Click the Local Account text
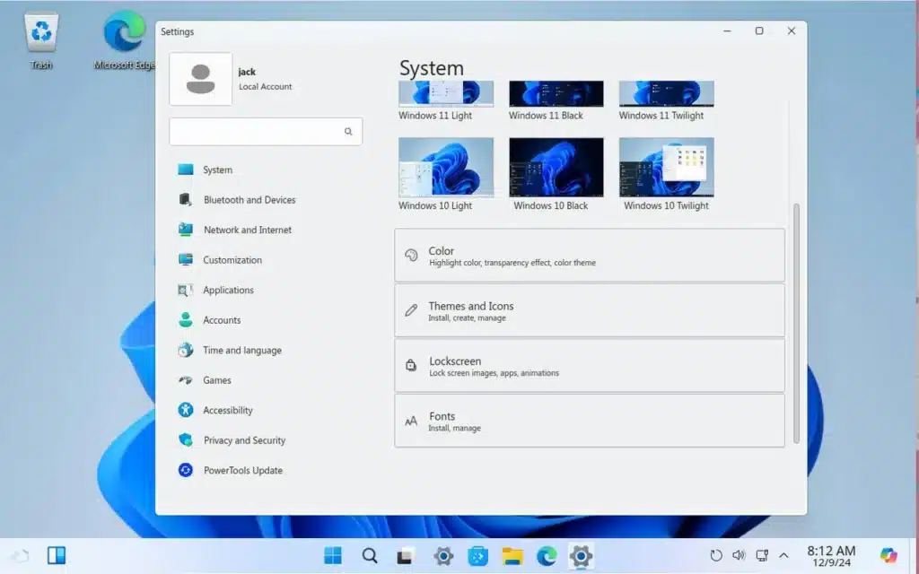 [265, 87]
